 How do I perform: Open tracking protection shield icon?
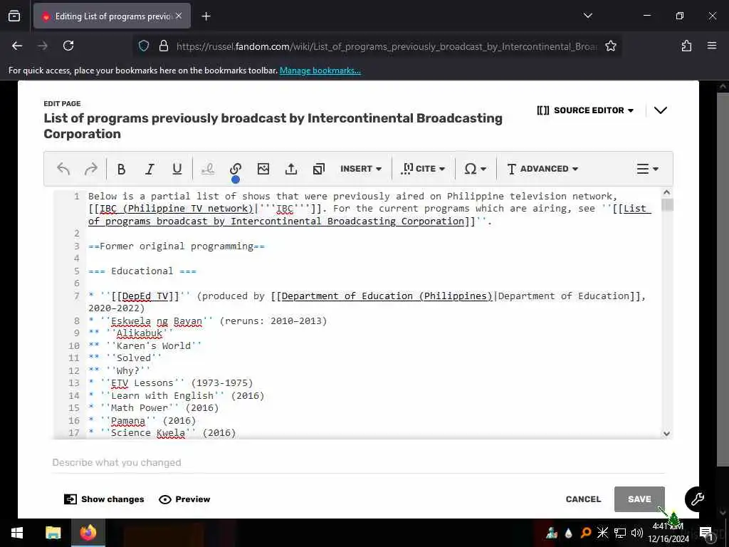click(x=144, y=46)
